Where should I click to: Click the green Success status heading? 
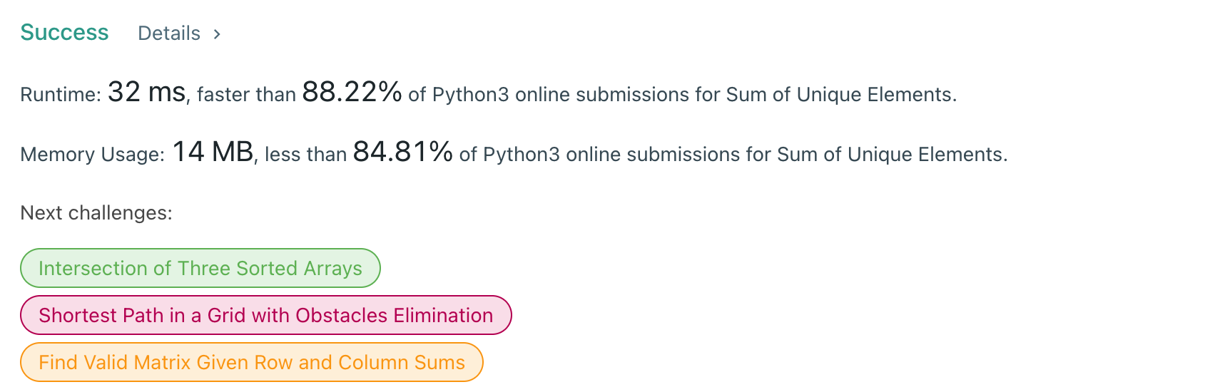(64, 33)
